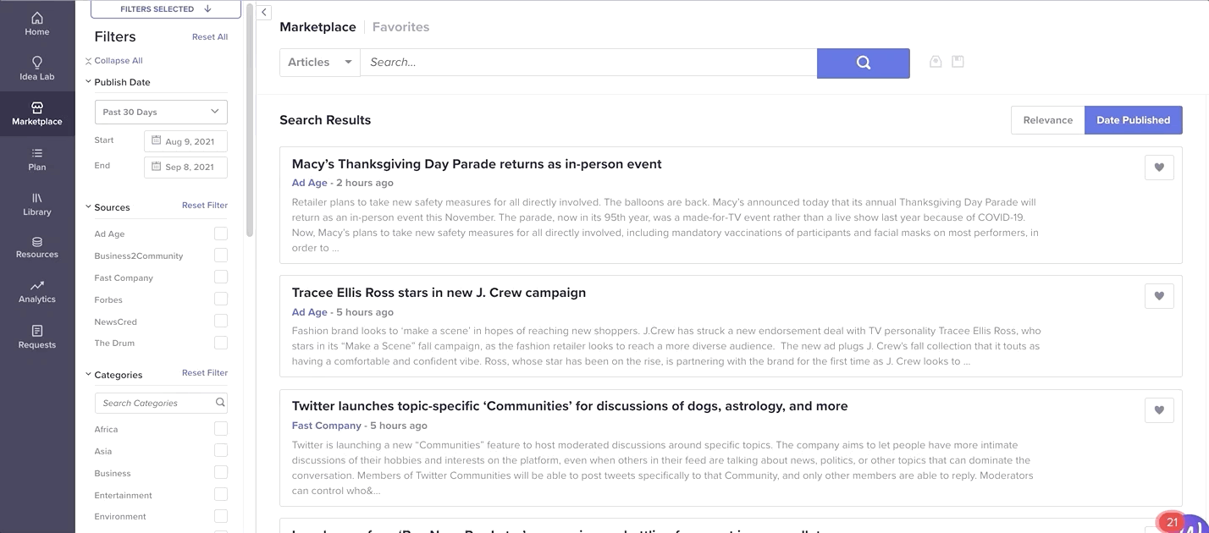Click the Start date field Aug 9, 2021
Viewport: 1209px width, 533px height.
185,141
